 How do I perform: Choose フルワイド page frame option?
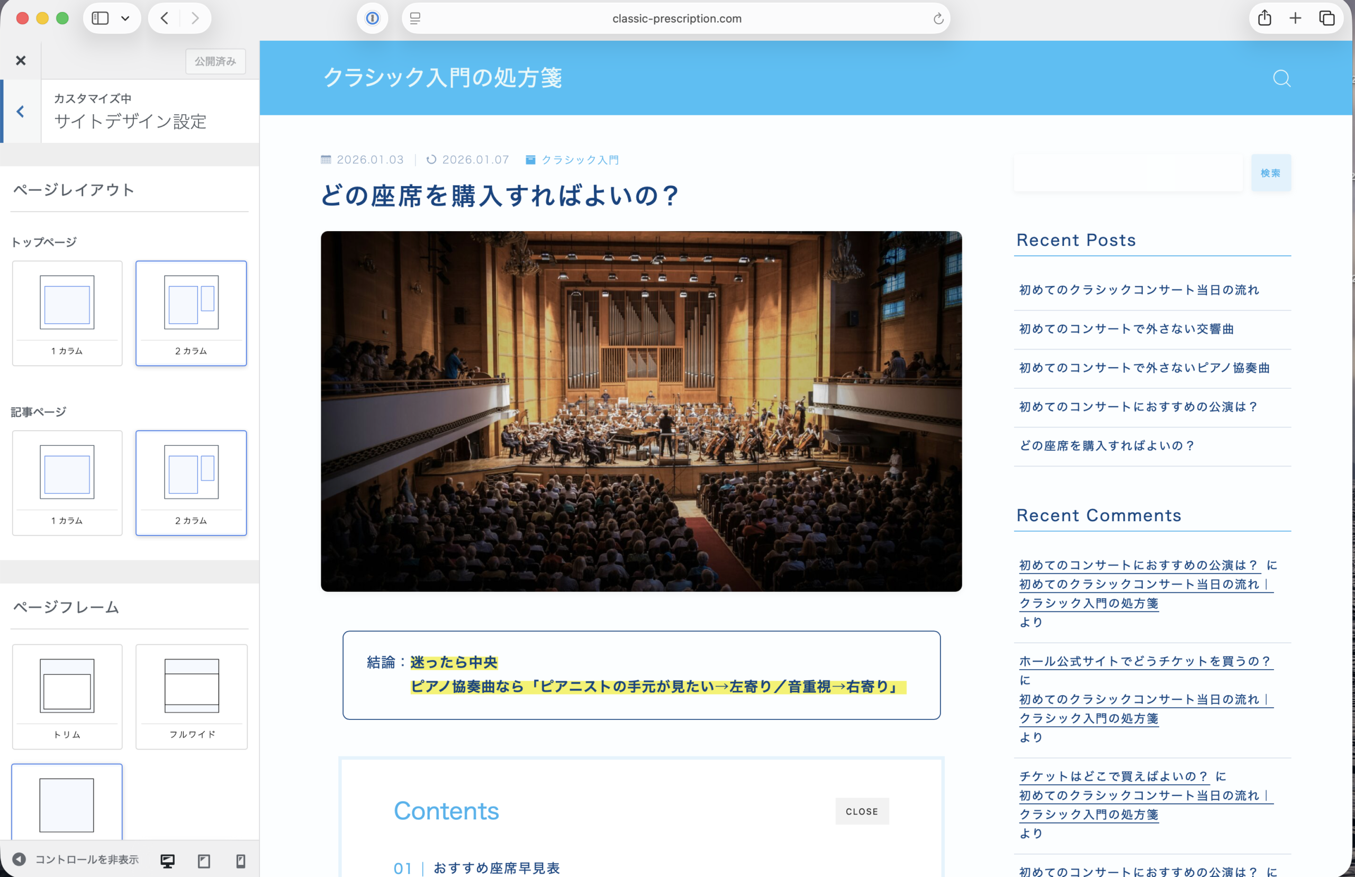click(191, 696)
